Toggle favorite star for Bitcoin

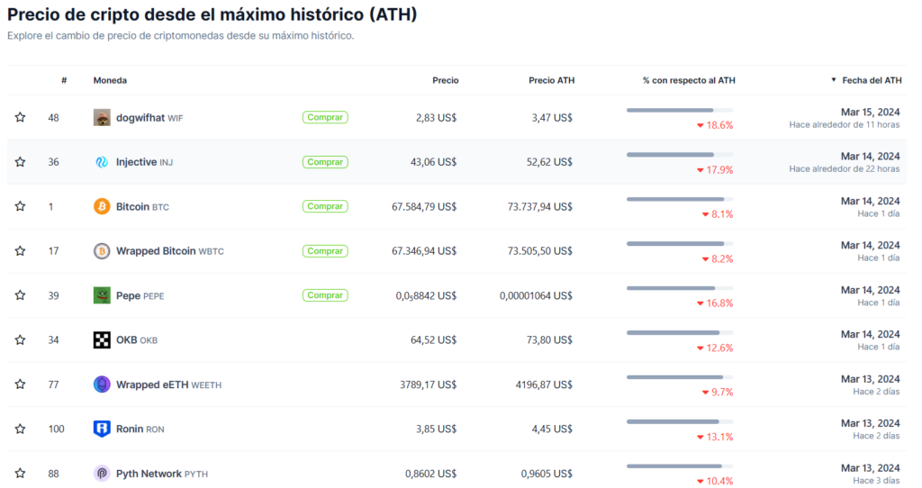pyautogui.click(x=20, y=207)
